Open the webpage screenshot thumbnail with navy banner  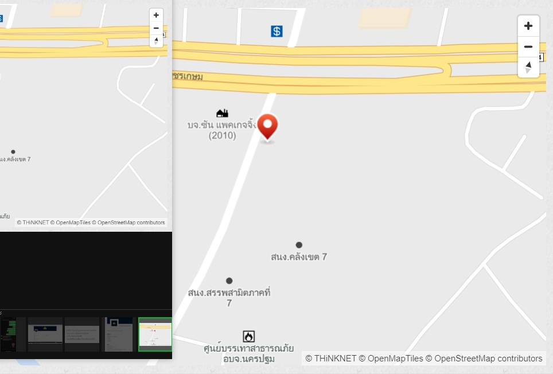click(45, 334)
